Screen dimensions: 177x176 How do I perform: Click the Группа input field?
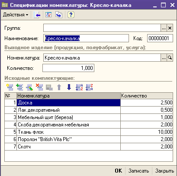102,28
